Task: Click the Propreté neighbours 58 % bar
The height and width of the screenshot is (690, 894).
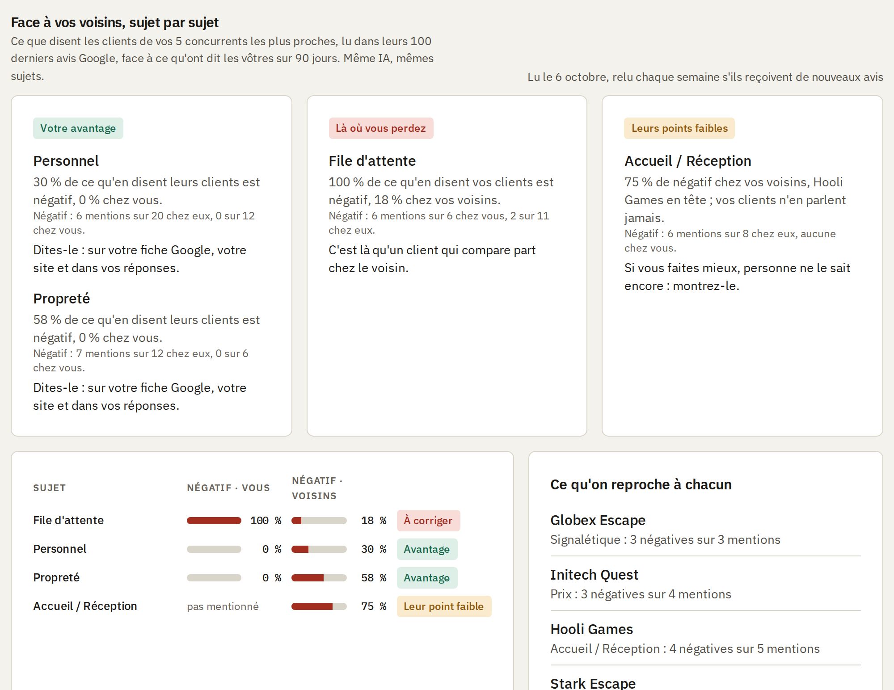Action: coord(319,578)
